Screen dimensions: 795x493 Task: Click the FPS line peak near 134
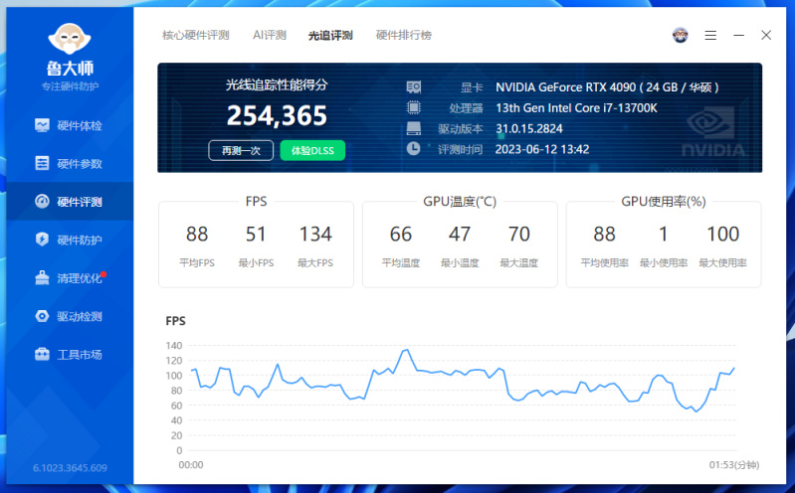(407, 350)
